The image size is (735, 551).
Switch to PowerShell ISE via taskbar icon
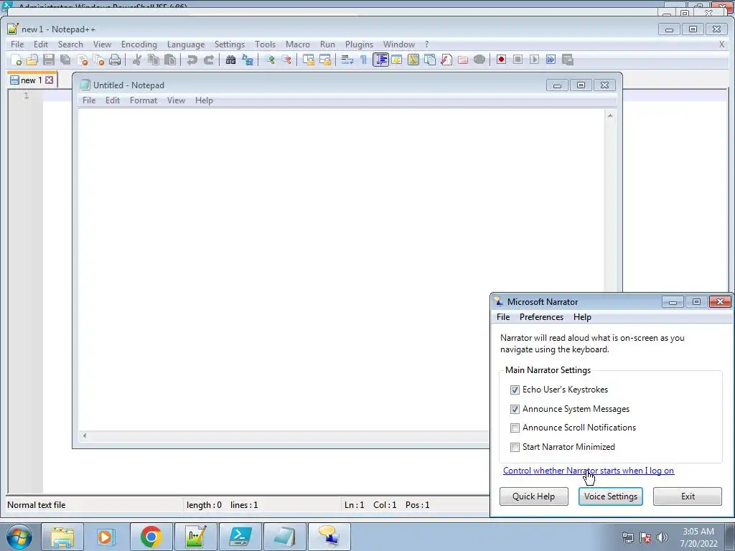coord(240,537)
